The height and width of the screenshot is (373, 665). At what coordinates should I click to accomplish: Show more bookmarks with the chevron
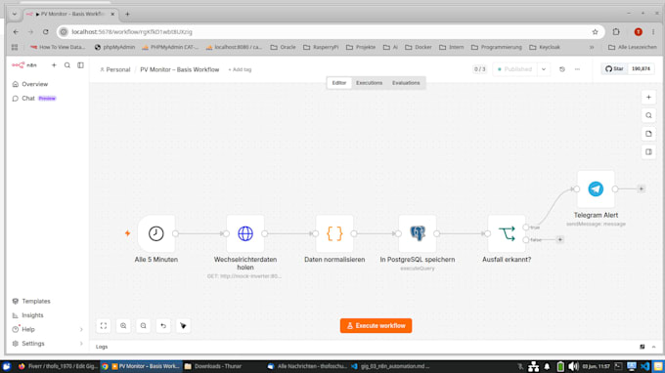coord(592,47)
